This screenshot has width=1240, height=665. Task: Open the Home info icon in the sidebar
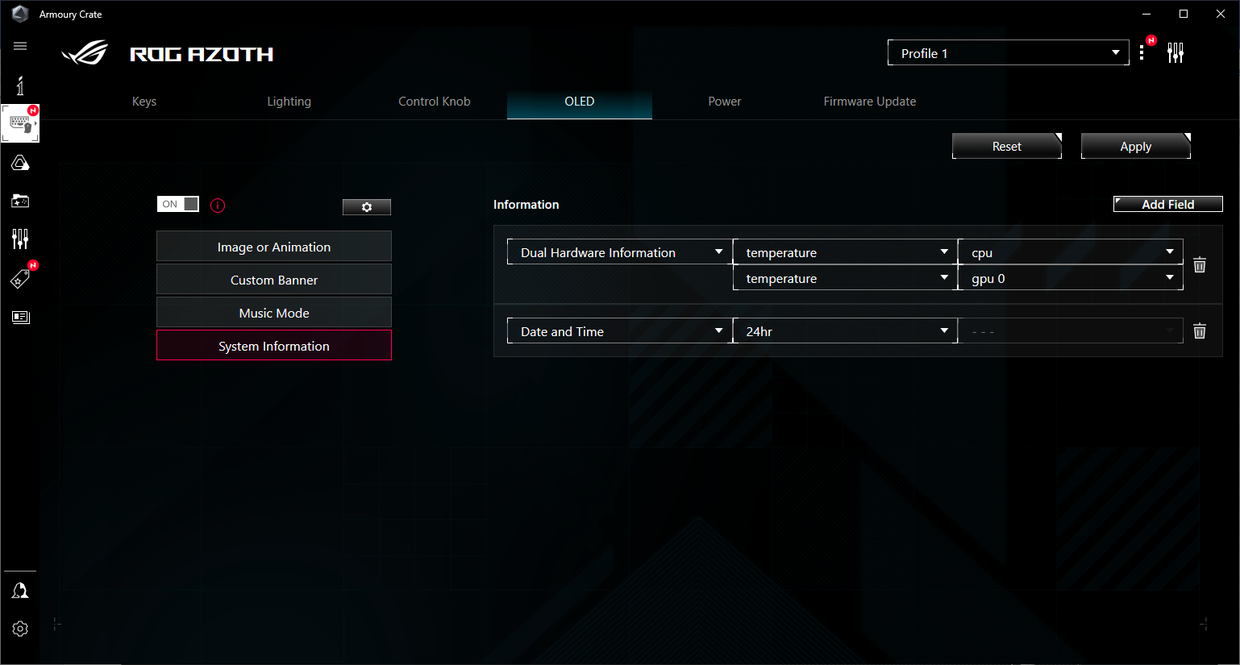click(x=20, y=85)
